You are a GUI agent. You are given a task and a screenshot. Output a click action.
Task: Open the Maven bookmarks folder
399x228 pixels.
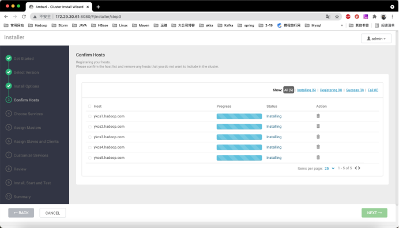(x=141, y=25)
